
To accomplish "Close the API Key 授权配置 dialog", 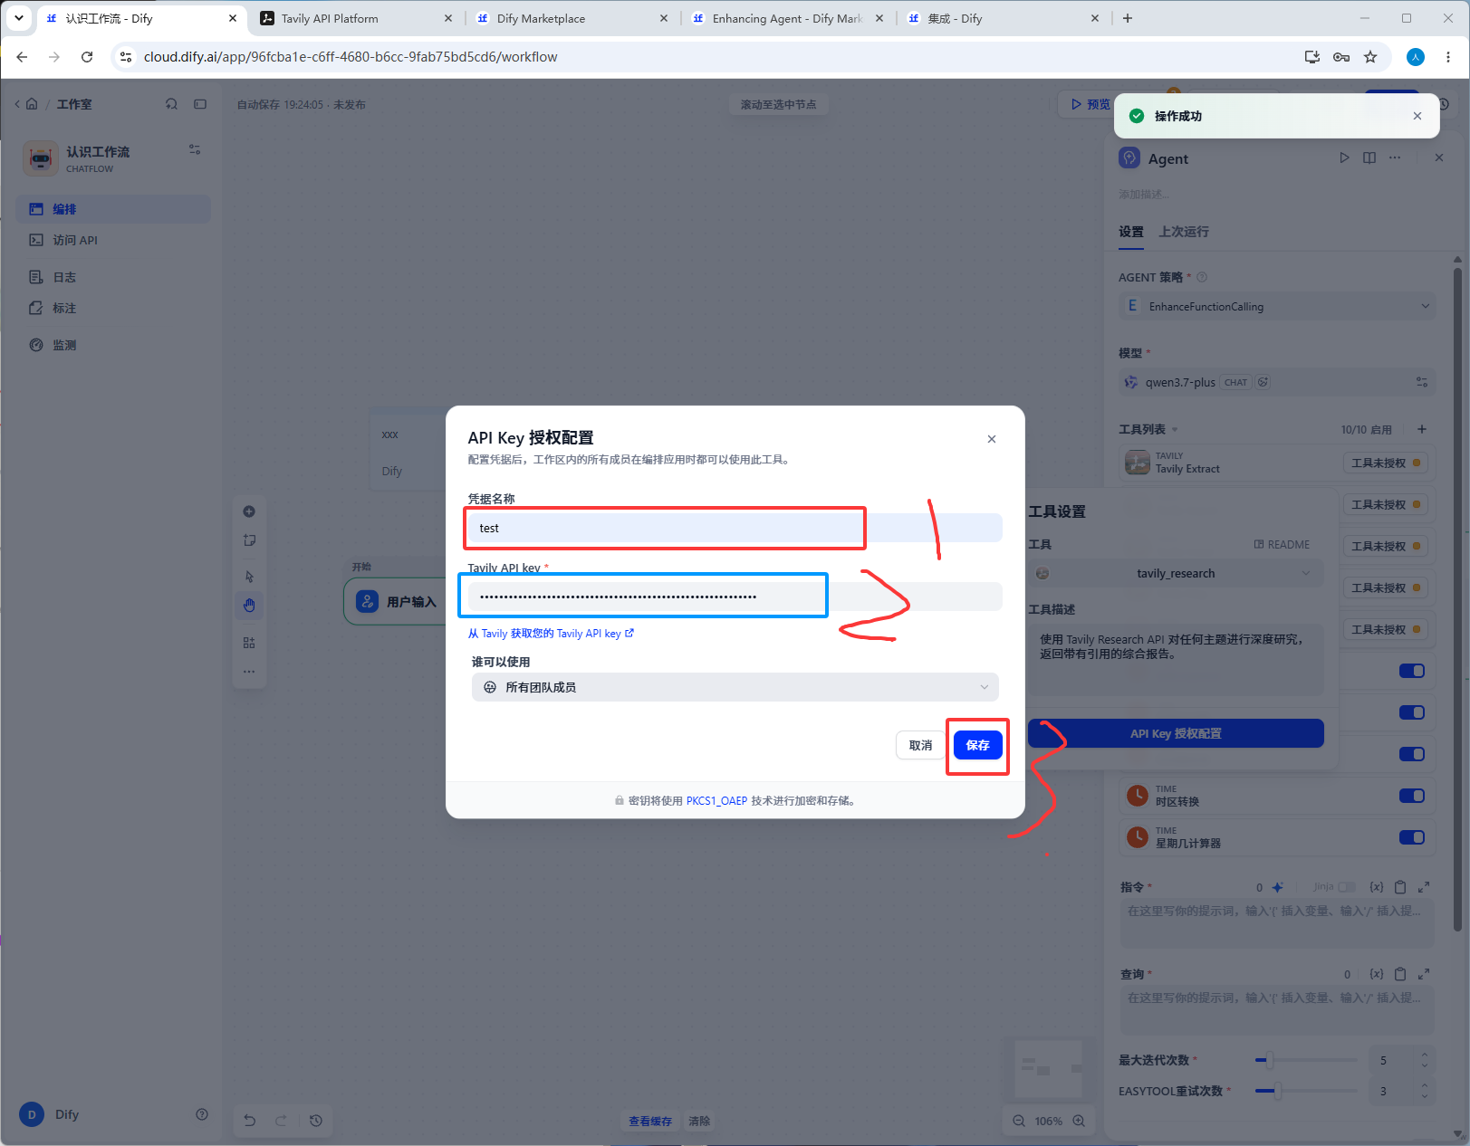I will (992, 439).
